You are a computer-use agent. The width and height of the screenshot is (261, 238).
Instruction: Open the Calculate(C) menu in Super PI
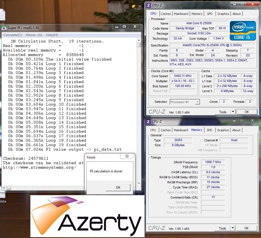[x=13, y=35]
